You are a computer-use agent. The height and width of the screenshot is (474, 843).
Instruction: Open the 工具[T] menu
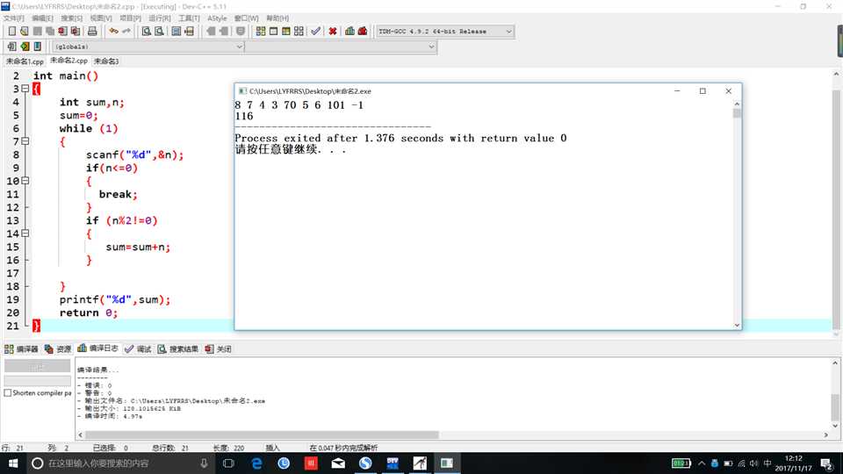pos(189,18)
